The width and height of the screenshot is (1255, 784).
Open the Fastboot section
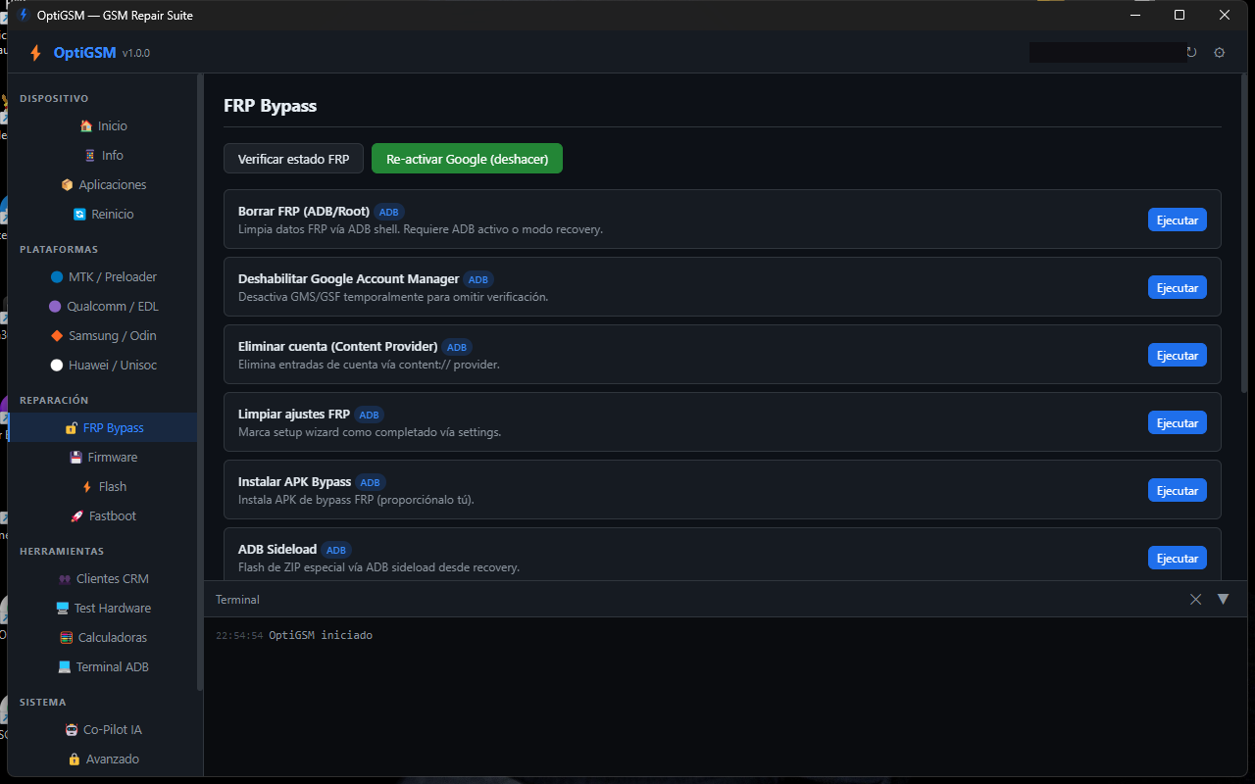[x=103, y=516]
